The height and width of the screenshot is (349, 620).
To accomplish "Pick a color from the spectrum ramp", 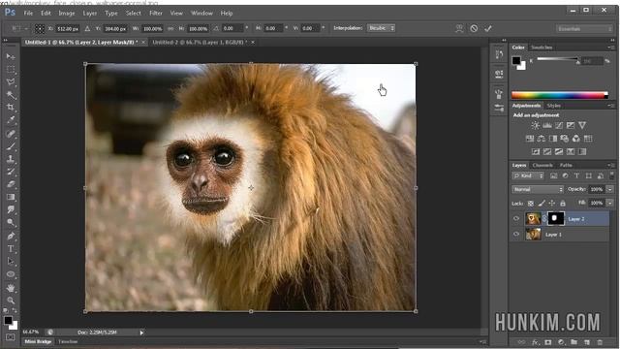I will coord(559,95).
